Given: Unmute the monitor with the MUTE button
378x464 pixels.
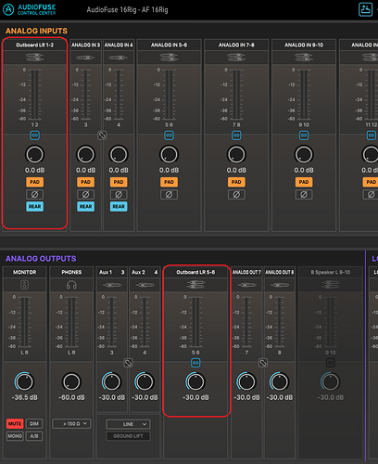Looking at the screenshot, I should (15, 423).
